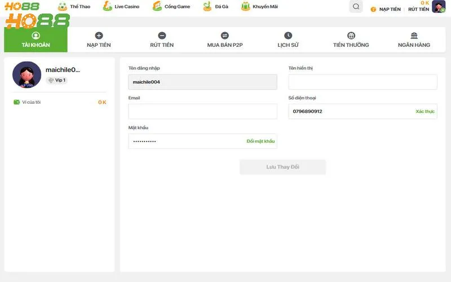This screenshot has height=282, width=451.
Task: Click the Đổi mật khẩu link
Action: [x=260, y=141]
